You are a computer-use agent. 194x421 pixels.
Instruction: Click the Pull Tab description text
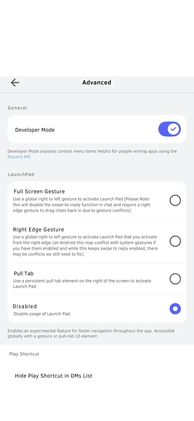(82, 283)
